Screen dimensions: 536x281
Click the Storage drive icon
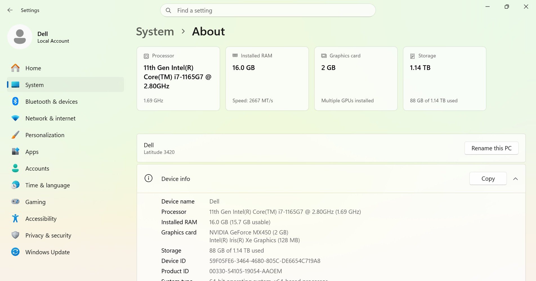pyautogui.click(x=412, y=56)
